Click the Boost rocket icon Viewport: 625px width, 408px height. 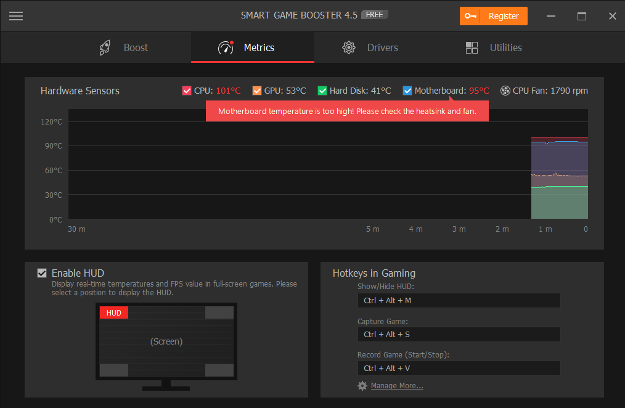pyautogui.click(x=105, y=48)
